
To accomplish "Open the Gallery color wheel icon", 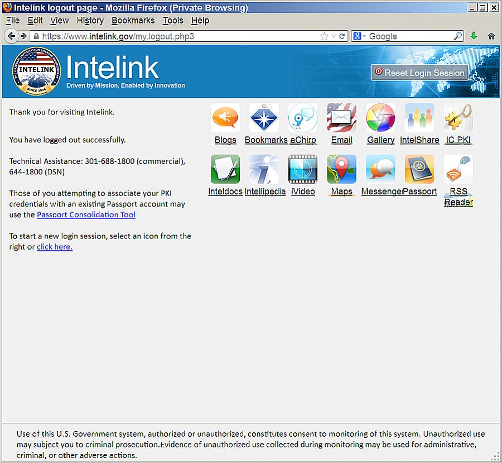I will click(x=380, y=118).
